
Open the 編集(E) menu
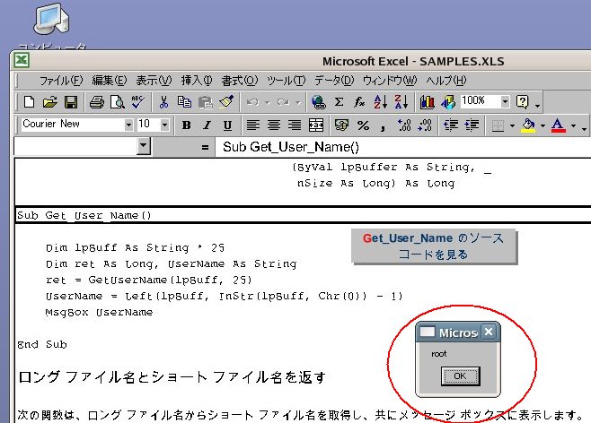(110, 81)
